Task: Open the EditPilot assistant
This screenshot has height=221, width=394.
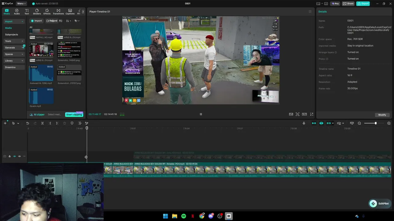Action: (380, 204)
